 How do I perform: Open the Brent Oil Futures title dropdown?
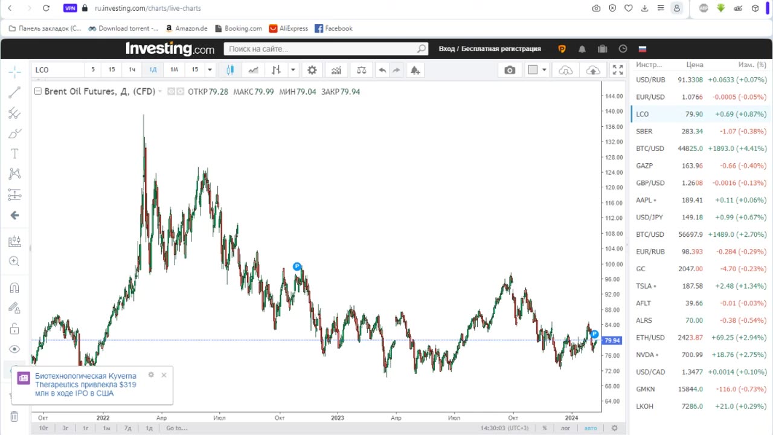coord(160,92)
